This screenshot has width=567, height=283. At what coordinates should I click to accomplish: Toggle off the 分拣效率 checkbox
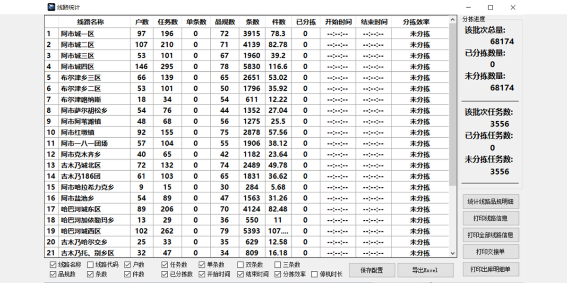(x=278, y=274)
